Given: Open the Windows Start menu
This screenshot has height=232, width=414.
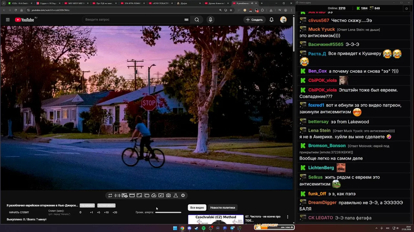Looking at the screenshot, I should click(175, 228).
